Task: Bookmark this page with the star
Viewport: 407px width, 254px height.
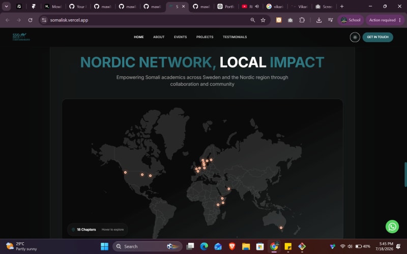Action: pyautogui.click(x=263, y=20)
